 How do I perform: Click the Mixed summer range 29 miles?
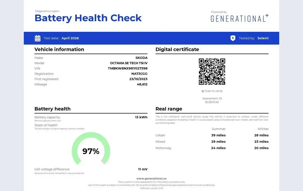click(x=218, y=142)
